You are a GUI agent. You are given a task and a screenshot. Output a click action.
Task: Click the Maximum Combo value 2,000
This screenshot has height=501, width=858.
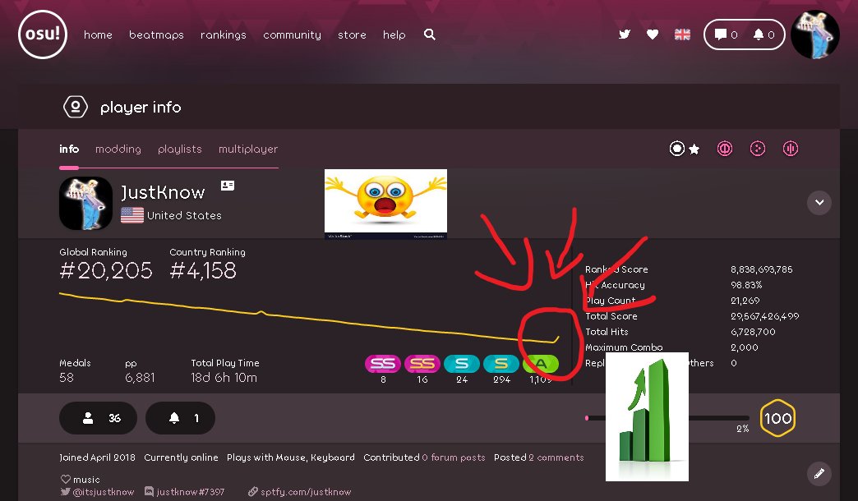tap(745, 347)
